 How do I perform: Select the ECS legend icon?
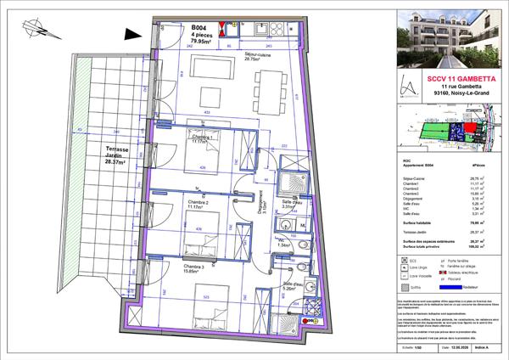[405, 261]
